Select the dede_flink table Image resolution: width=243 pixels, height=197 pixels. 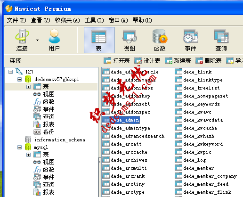tap(193, 72)
